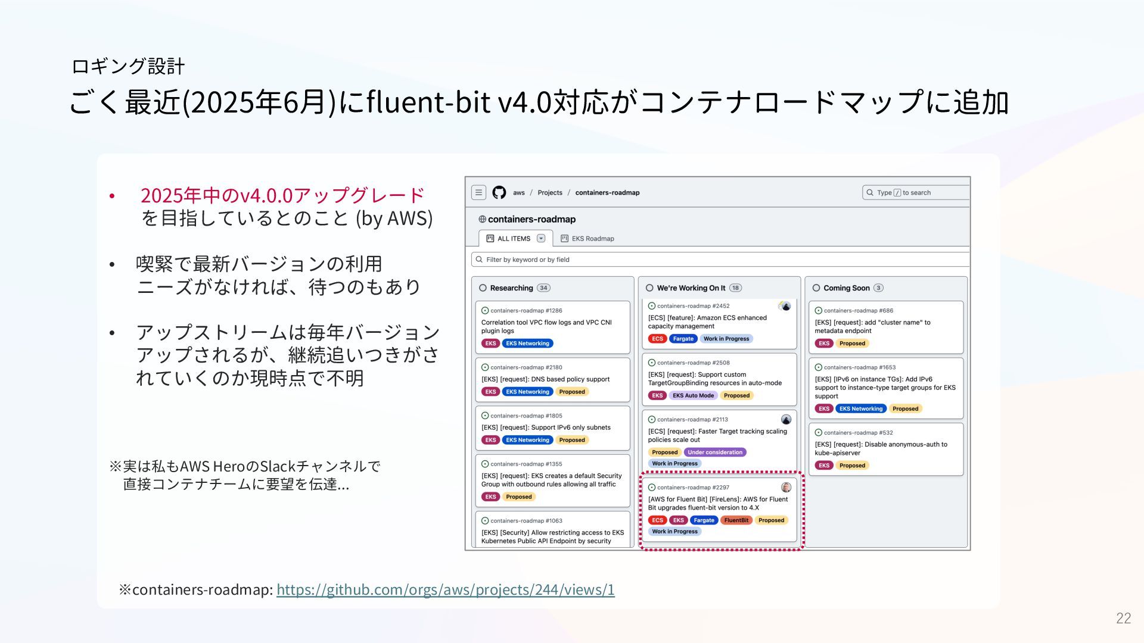Click the aws breadcrumb link
1144x643 pixels.
point(519,192)
